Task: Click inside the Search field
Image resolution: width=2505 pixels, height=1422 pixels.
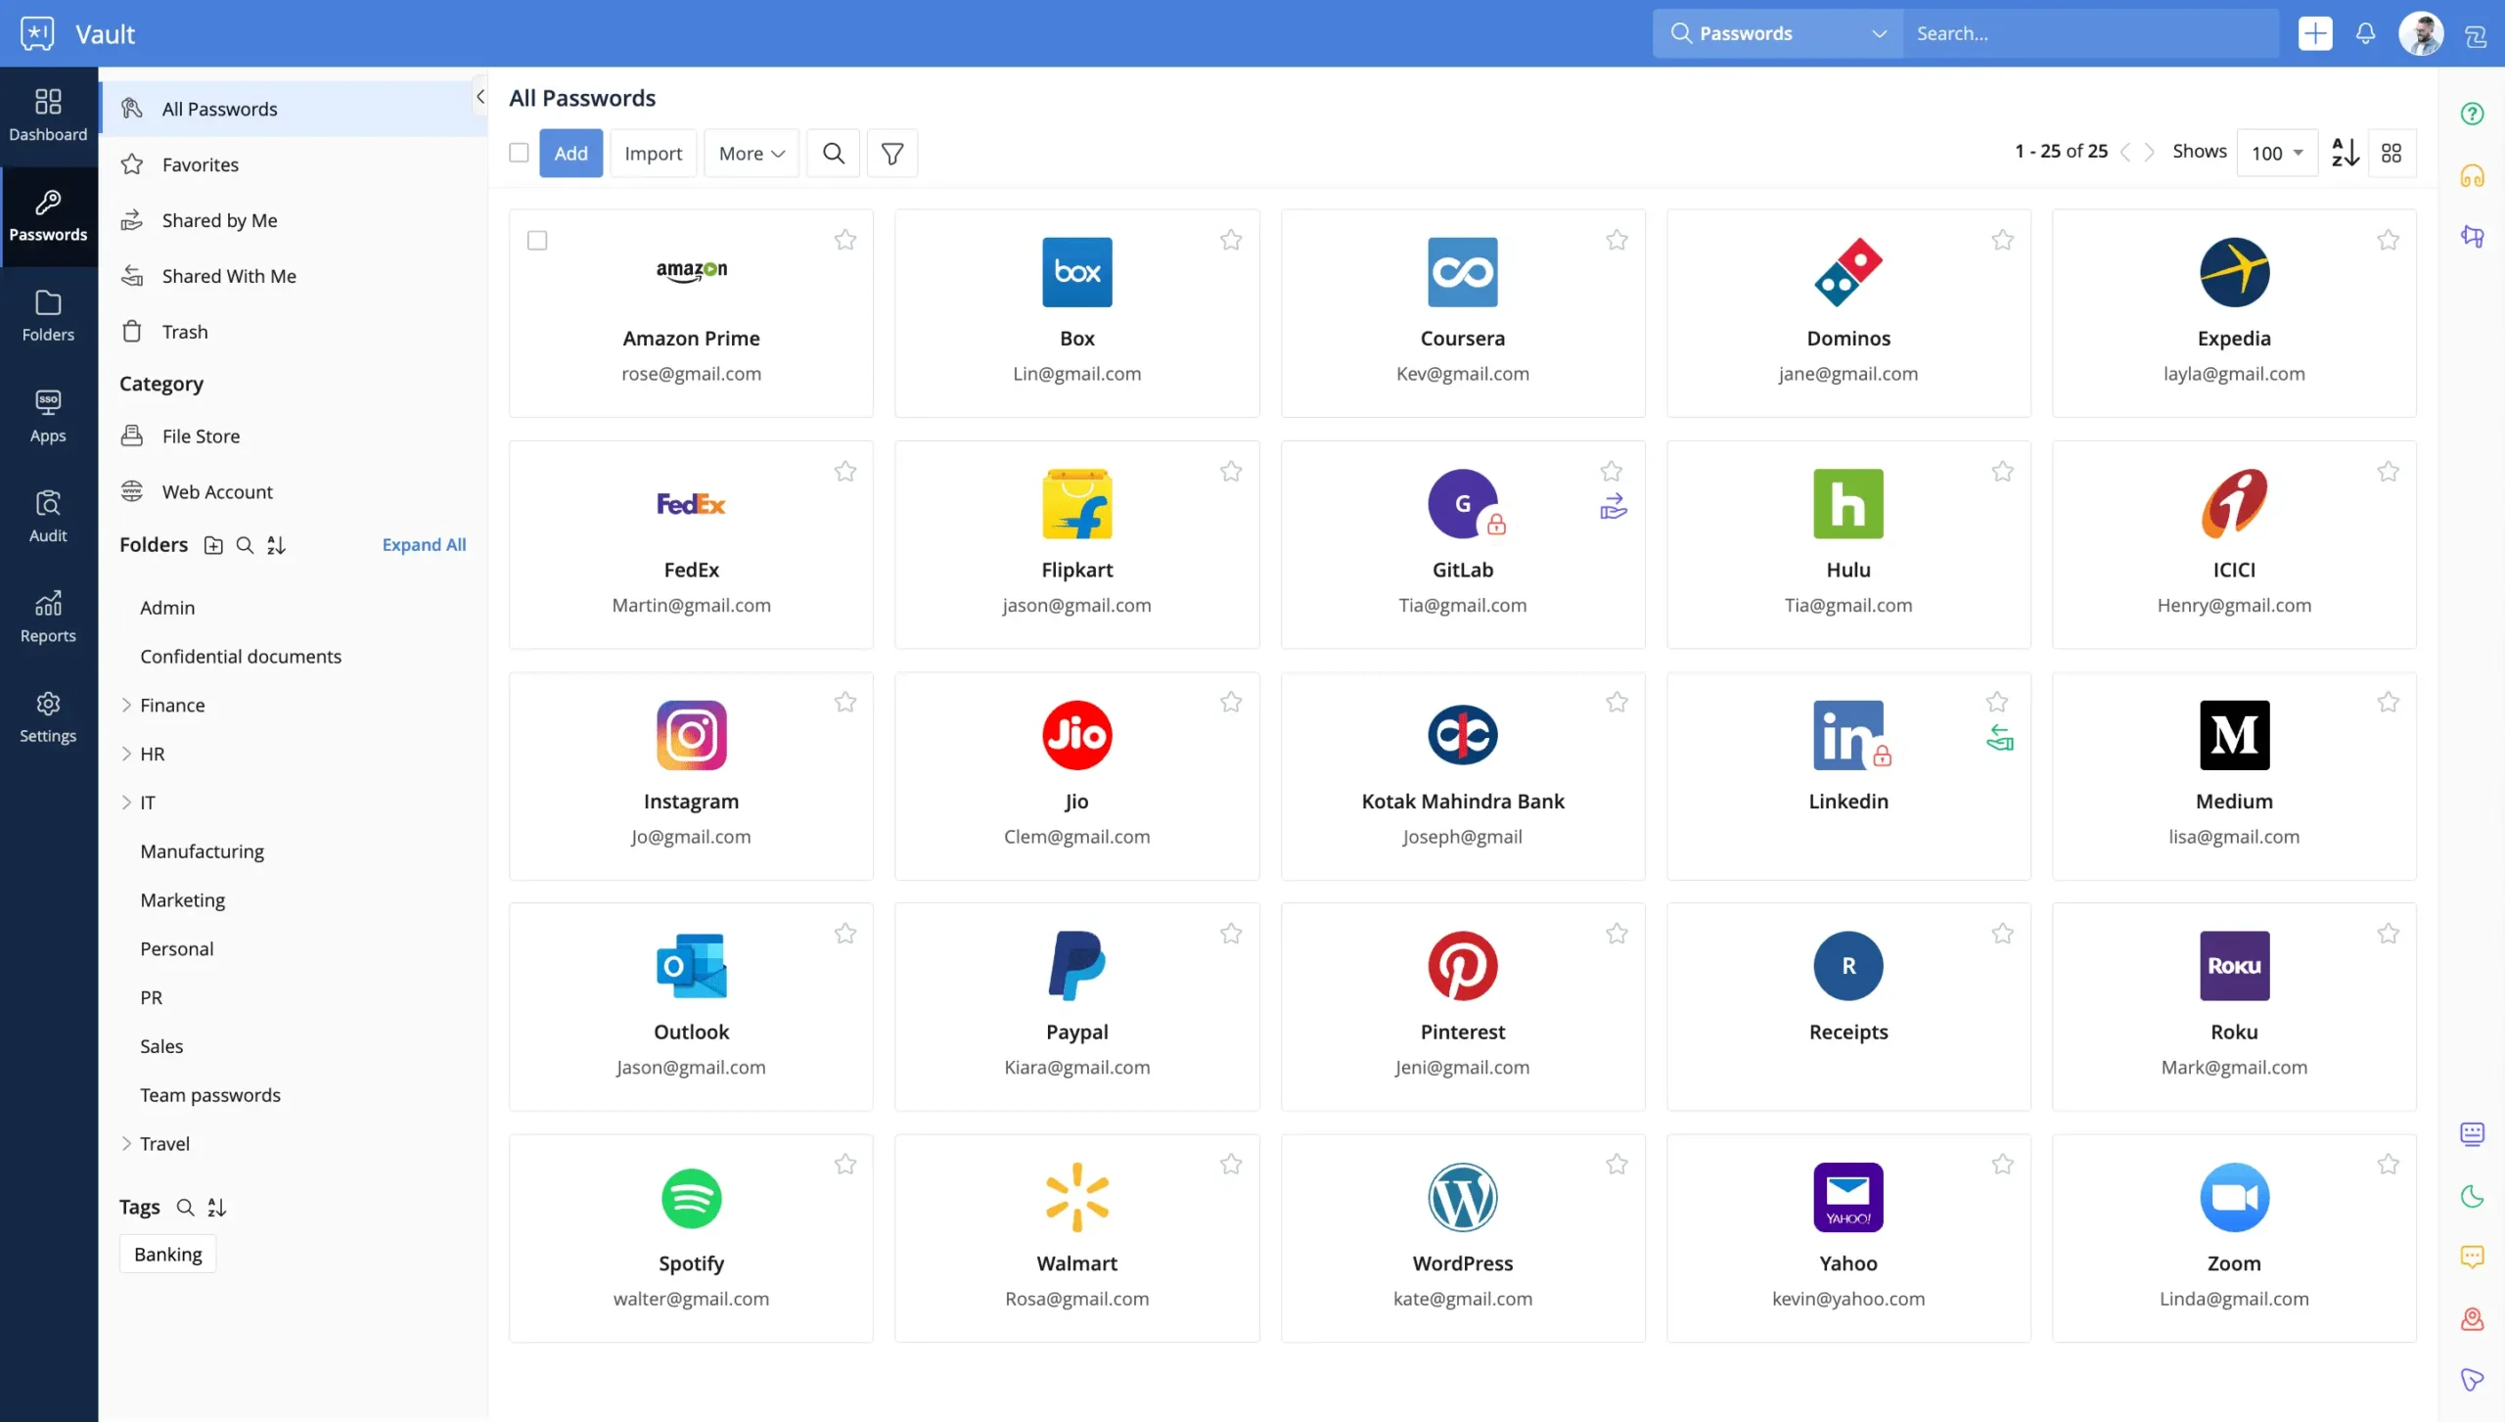Action: [2055, 32]
